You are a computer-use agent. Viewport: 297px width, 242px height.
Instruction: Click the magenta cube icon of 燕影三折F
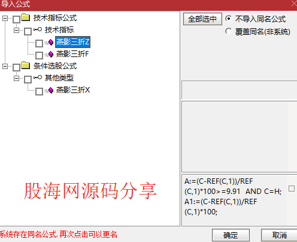[51, 54]
